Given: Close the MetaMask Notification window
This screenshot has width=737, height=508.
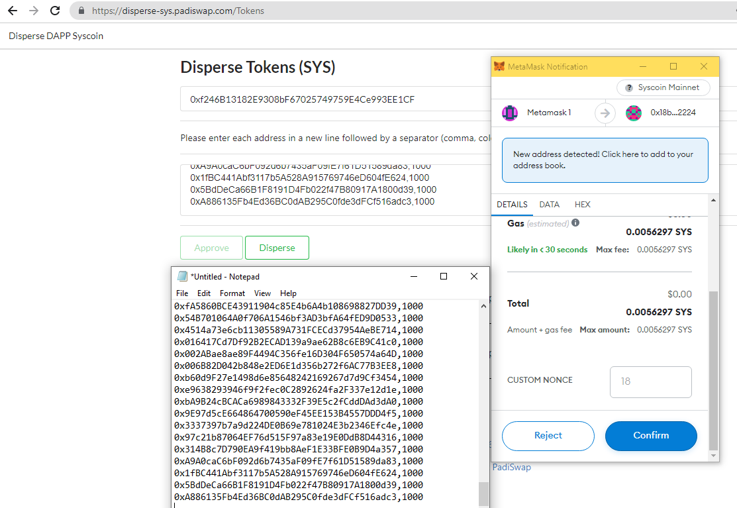Looking at the screenshot, I should [x=704, y=66].
